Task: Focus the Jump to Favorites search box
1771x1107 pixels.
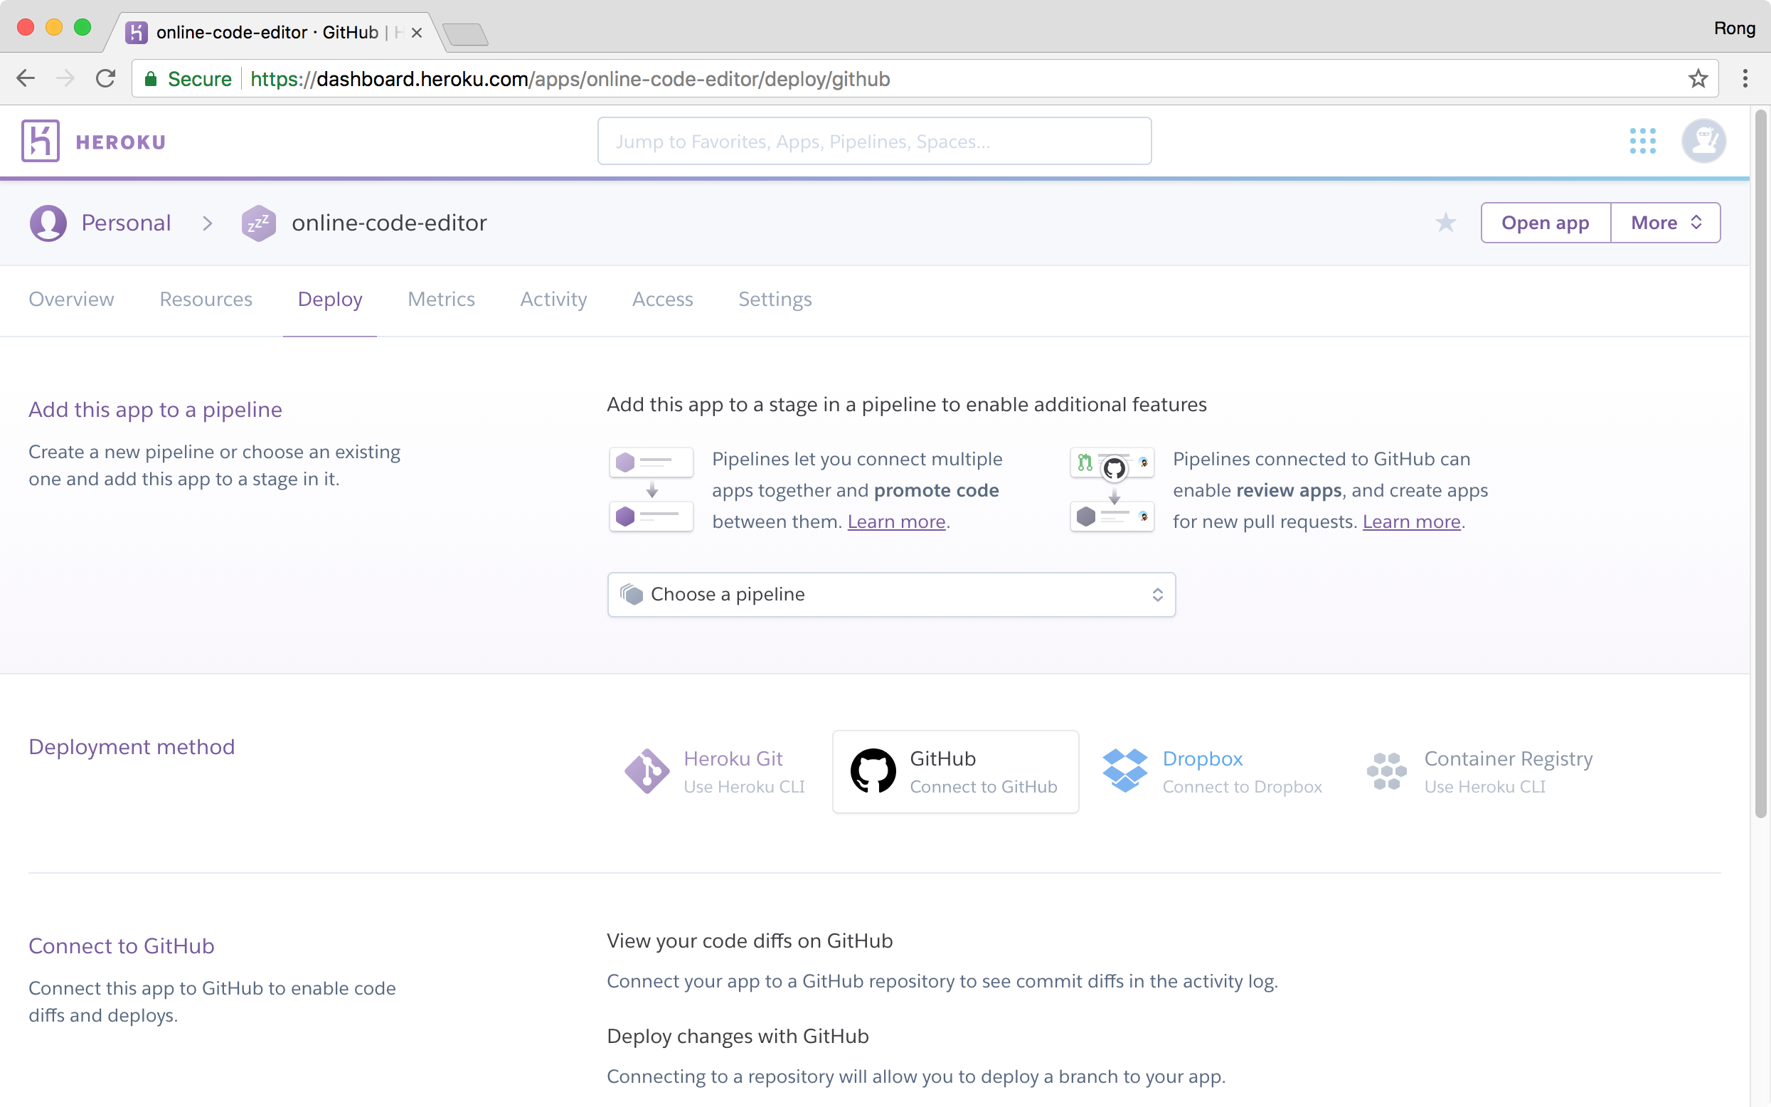Action: tap(875, 141)
